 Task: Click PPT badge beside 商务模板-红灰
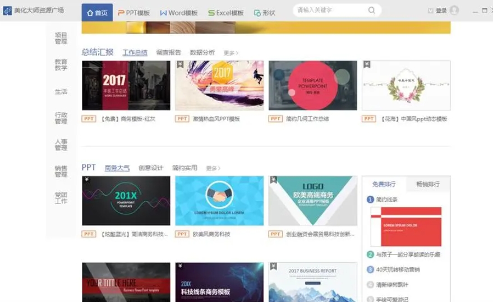pyautogui.click(x=89, y=119)
